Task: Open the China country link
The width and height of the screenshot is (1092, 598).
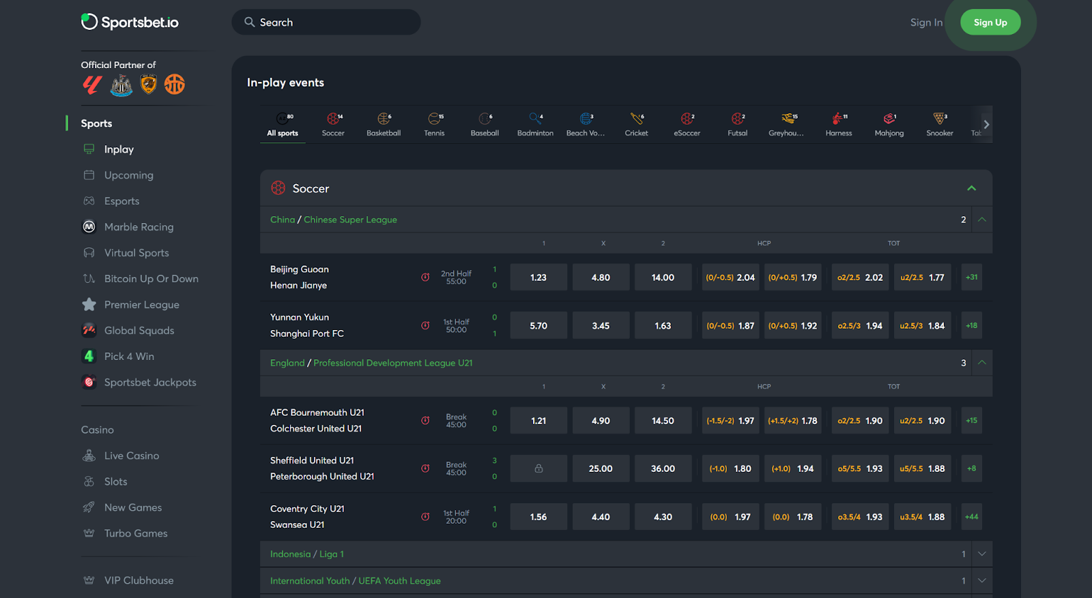Action: (283, 220)
